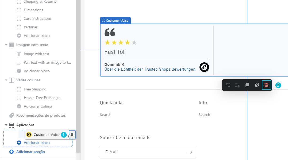Click the quotation mark icon in review
This screenshot has width=288, height=160.
tap(110, 32)
